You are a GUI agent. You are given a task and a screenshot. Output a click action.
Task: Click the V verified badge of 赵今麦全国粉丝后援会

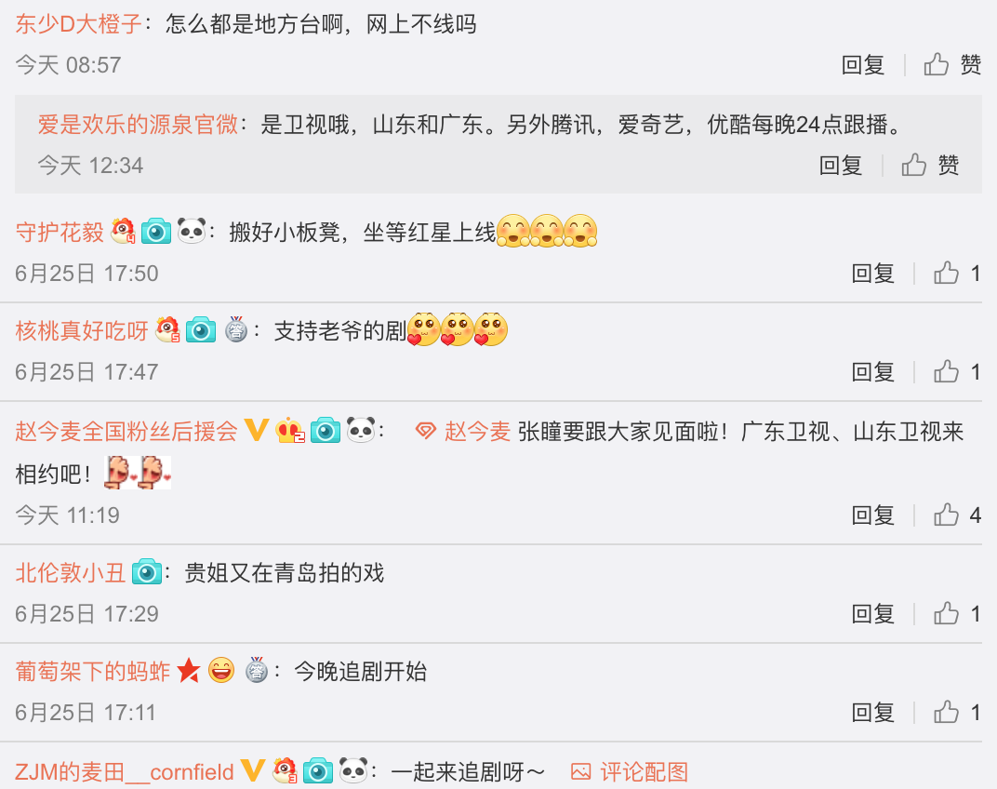coord(257,430)
